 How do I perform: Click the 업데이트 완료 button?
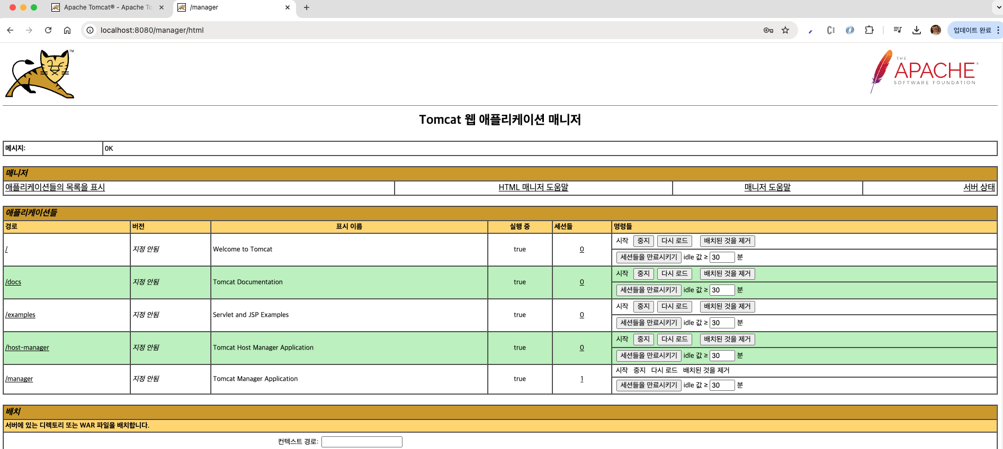pyautogui.click(x=972, y=30)
